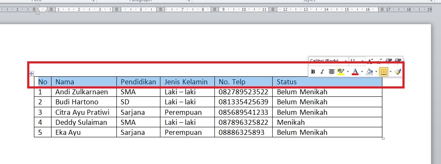The height and width of the screenshot is (164, 441).
Task: Click "Sarjana" in Citra Ayu Pratiwi's row
Action: pos(133,112)
